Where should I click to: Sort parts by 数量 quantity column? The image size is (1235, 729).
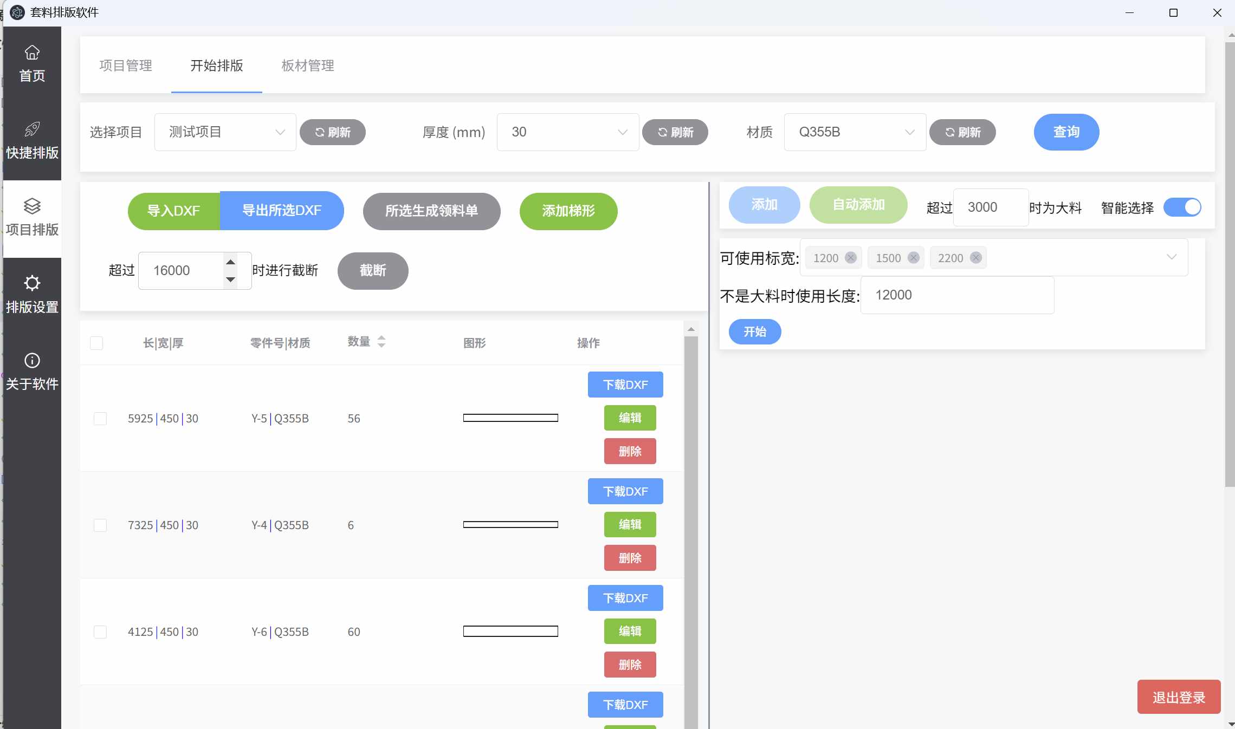[381, 342]
